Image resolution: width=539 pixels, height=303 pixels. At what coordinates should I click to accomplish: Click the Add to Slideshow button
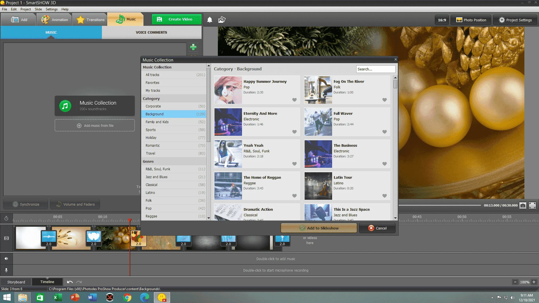319,228
